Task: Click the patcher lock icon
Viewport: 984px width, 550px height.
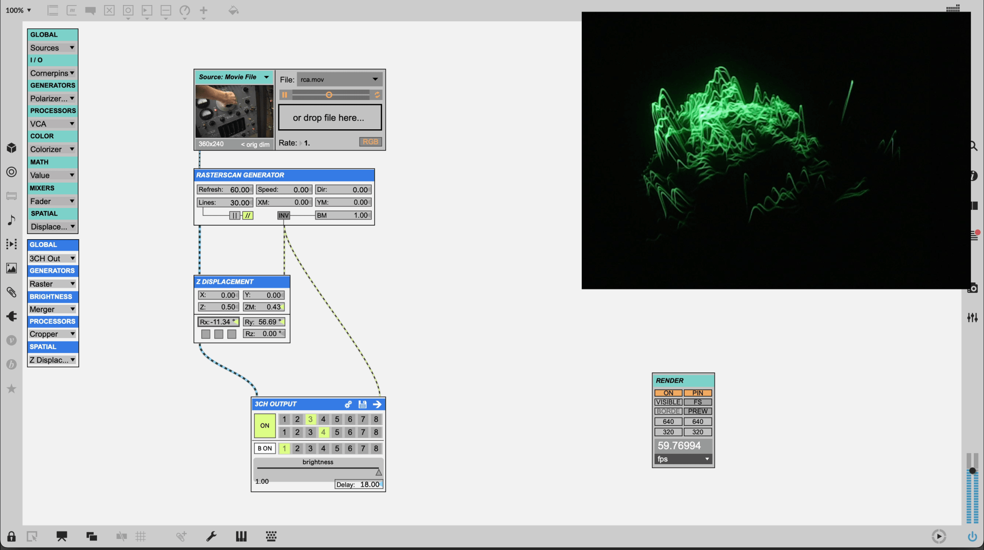Action: (x=11, y=537)
